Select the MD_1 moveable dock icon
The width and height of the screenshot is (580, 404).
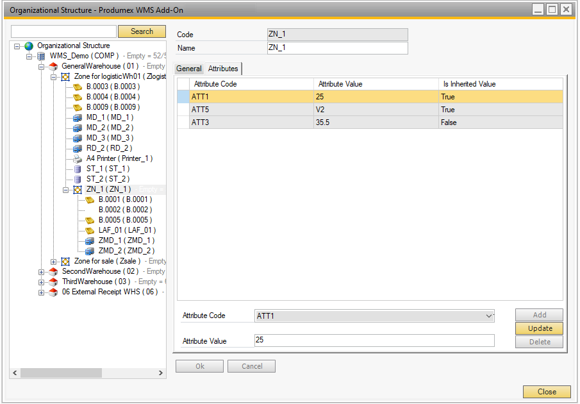pyautogui.click(x=78, y=117)
